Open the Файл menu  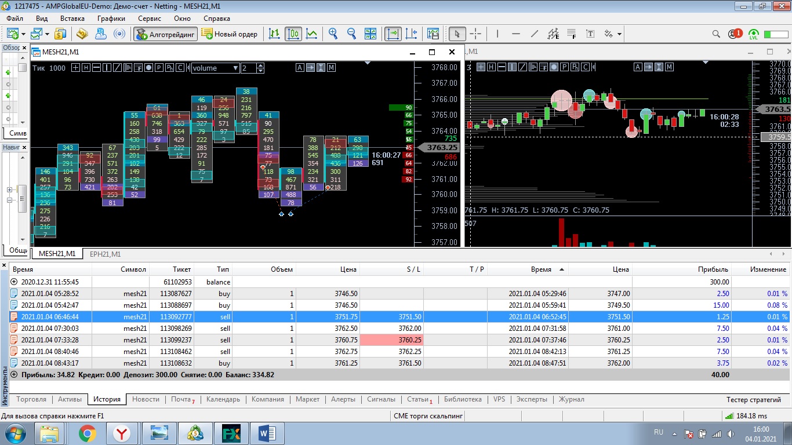15,19
